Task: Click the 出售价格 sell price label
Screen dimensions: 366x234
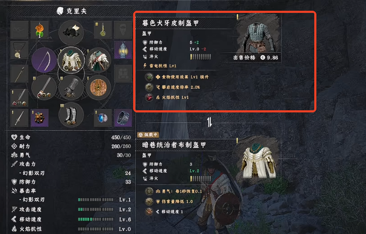Action: (244, 58)
